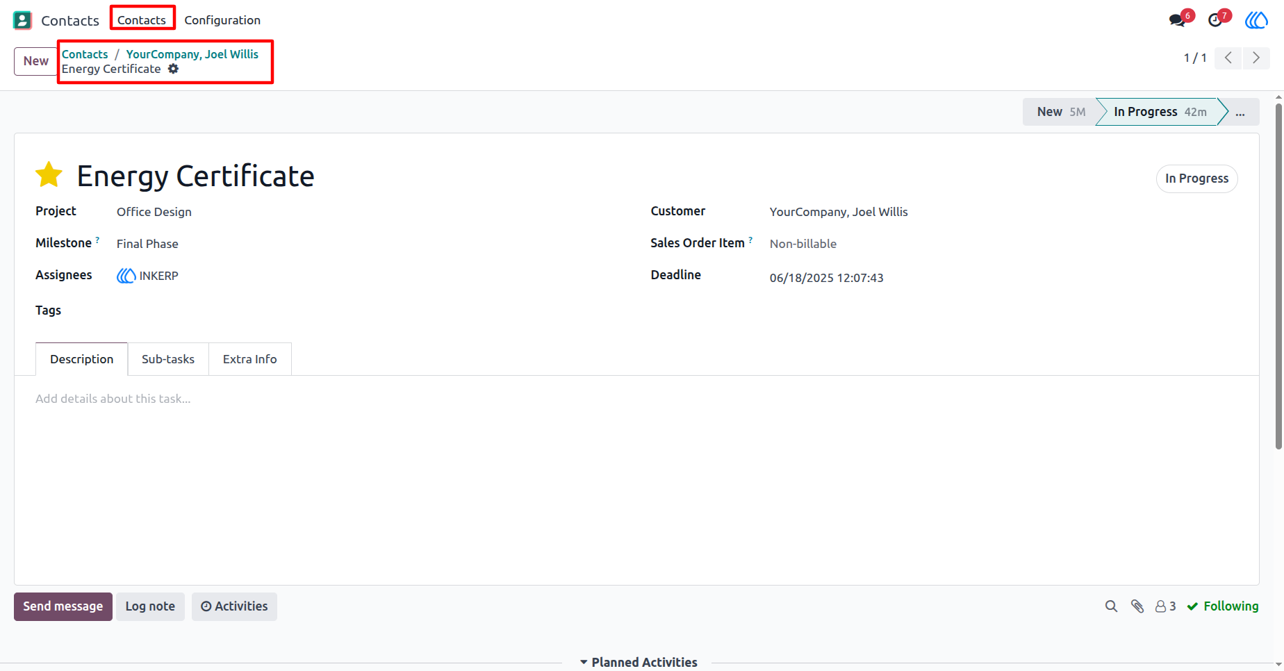Click the Deadline date field
The image size is (1284, 671).
pos(827,278)
